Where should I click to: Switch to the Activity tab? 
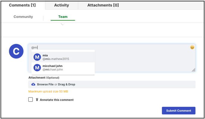[62, 5]
